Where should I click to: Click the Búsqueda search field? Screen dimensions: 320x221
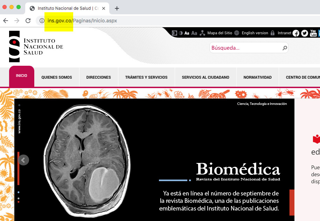[x=246, y=48]
